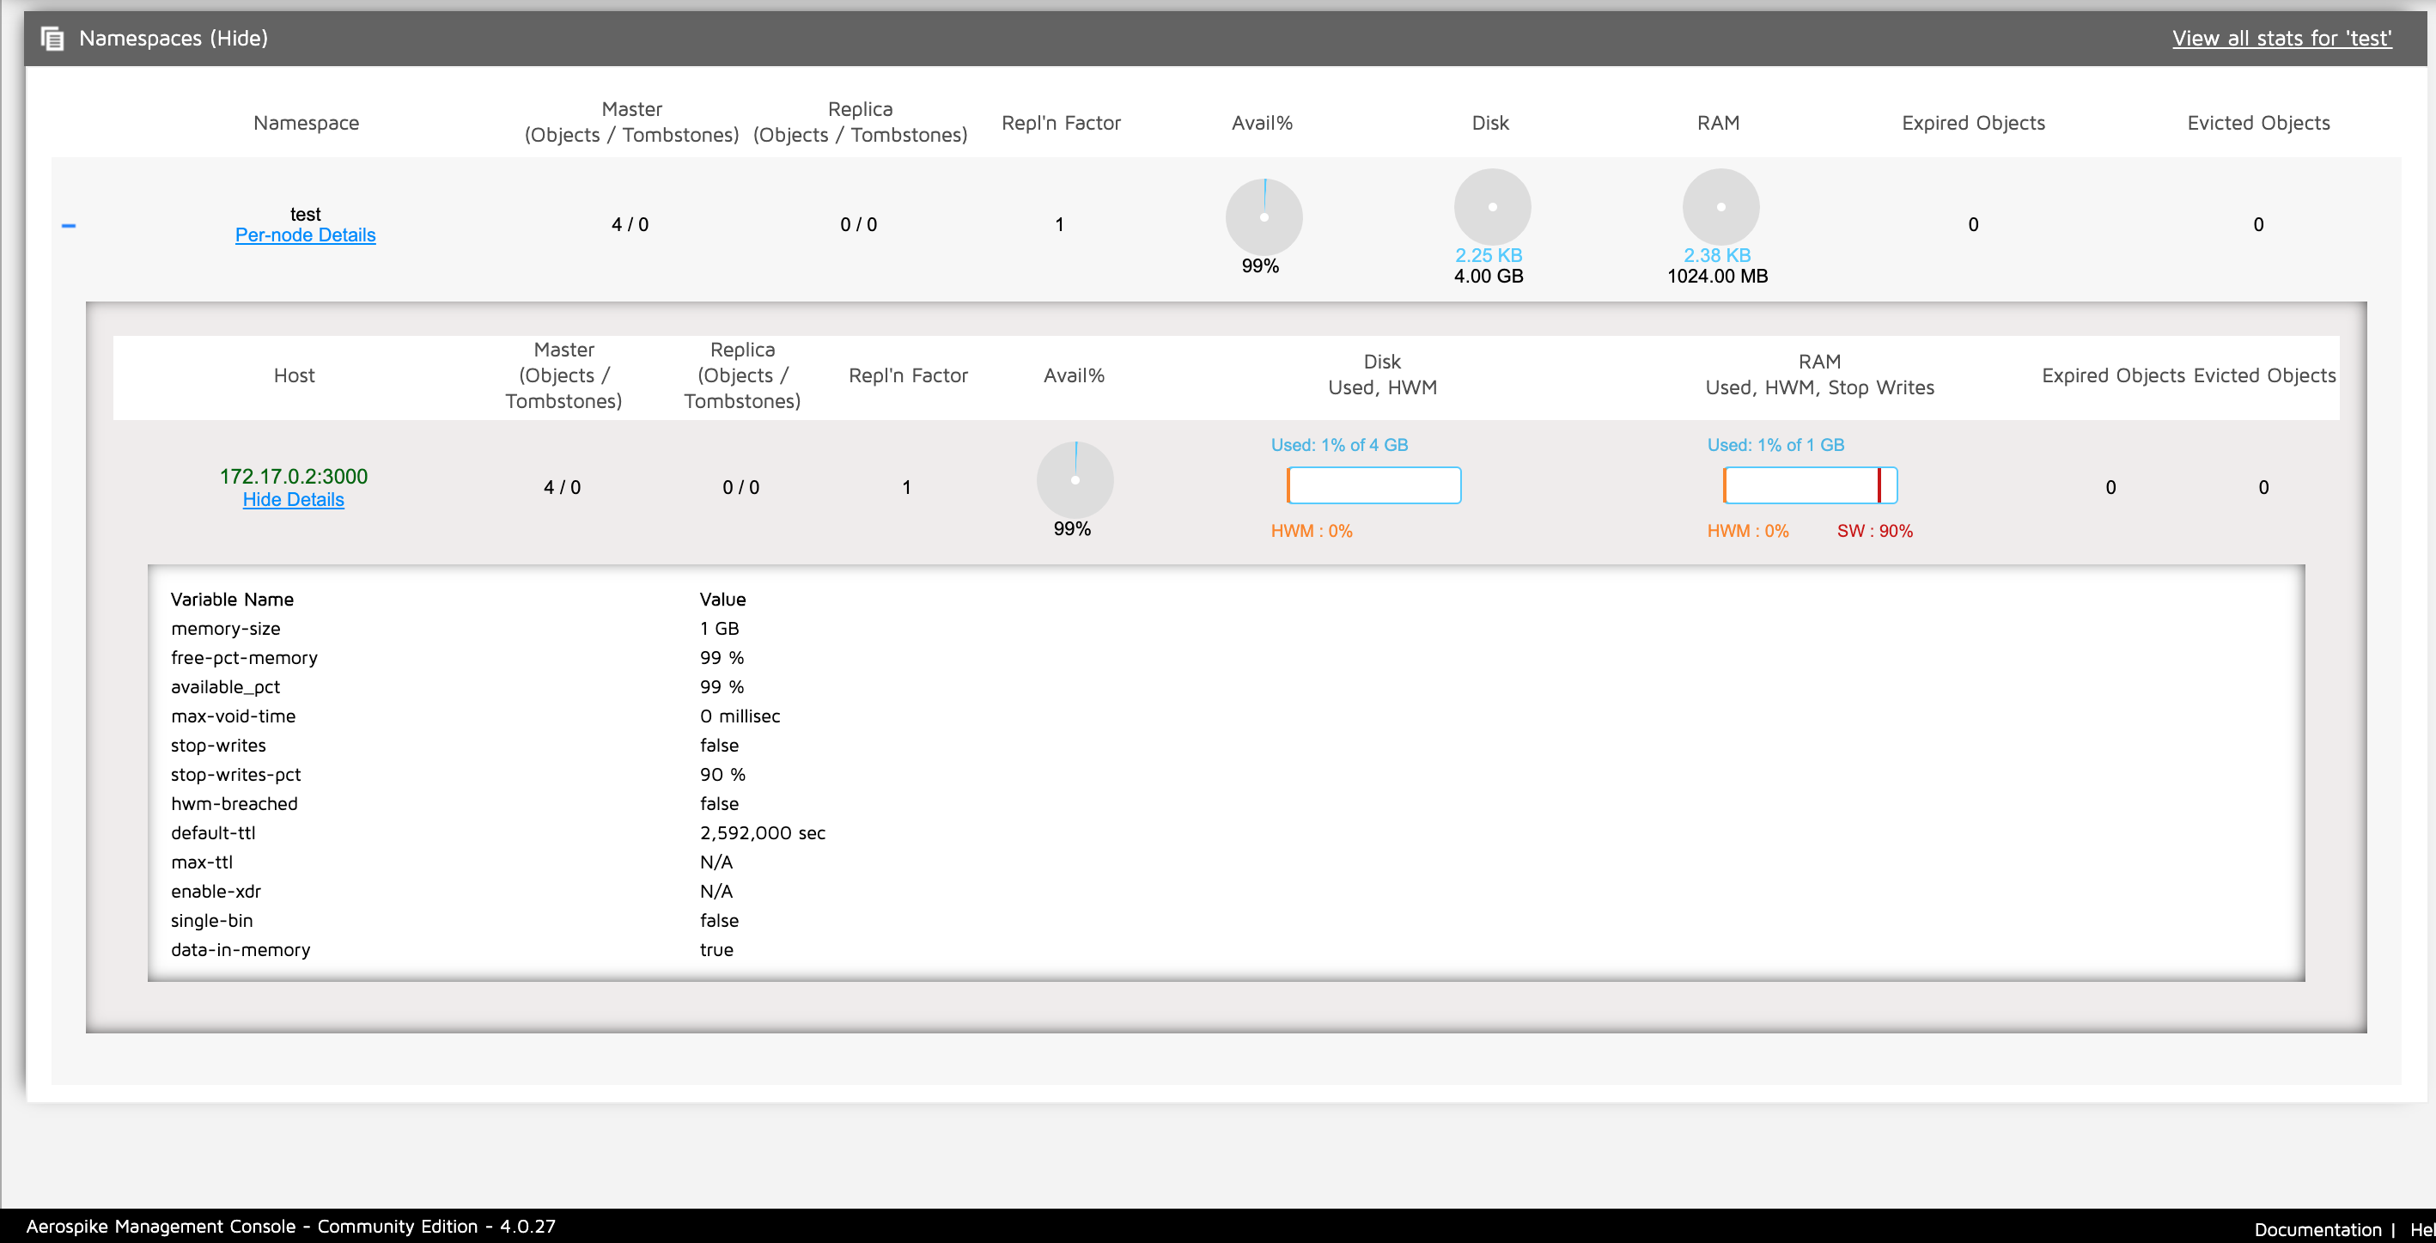This screenshot has height=1243, width=2436.
Task: Click the host Avail% pie chart
Action: pos(1075,479)
